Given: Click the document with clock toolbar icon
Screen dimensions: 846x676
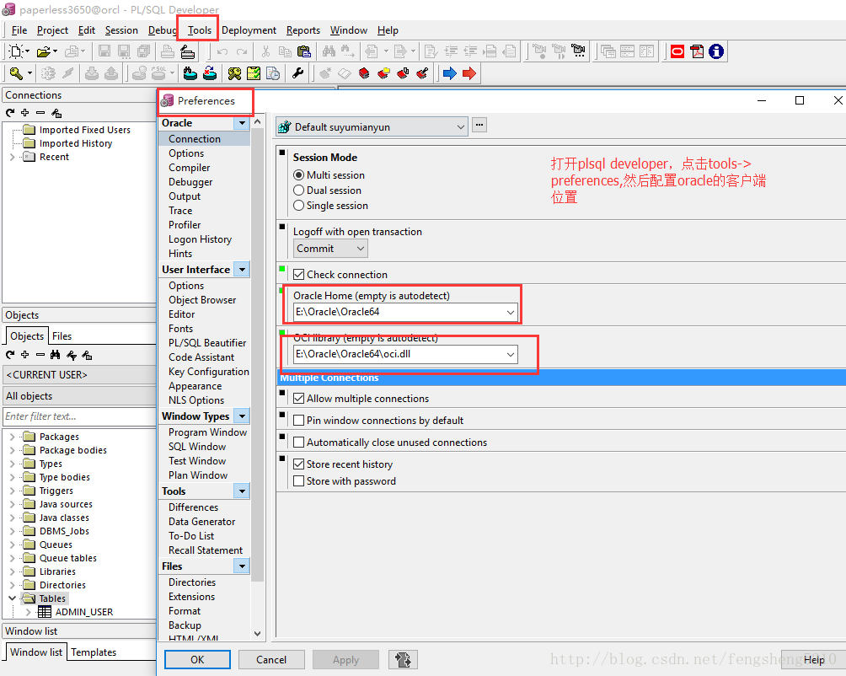Looking at the screenshot, I should (x=272, y=72).
